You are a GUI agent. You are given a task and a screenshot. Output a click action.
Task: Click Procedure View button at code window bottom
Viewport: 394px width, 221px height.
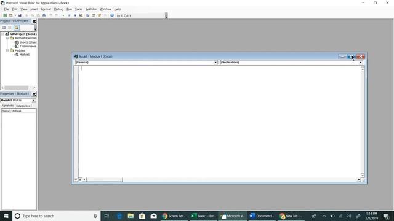(76, 179)
